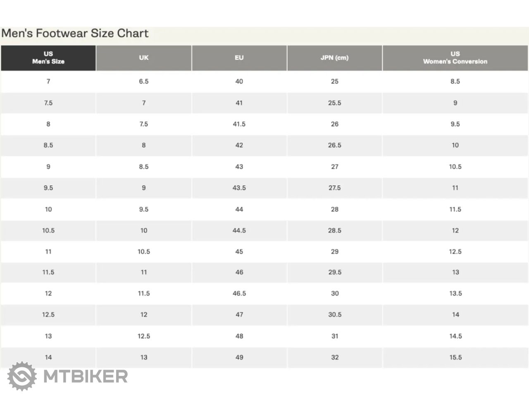Select US men's size 7 cell

pos(48,81)
